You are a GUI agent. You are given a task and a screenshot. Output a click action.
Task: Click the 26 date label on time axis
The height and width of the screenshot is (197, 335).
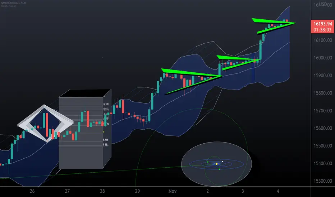32,191
